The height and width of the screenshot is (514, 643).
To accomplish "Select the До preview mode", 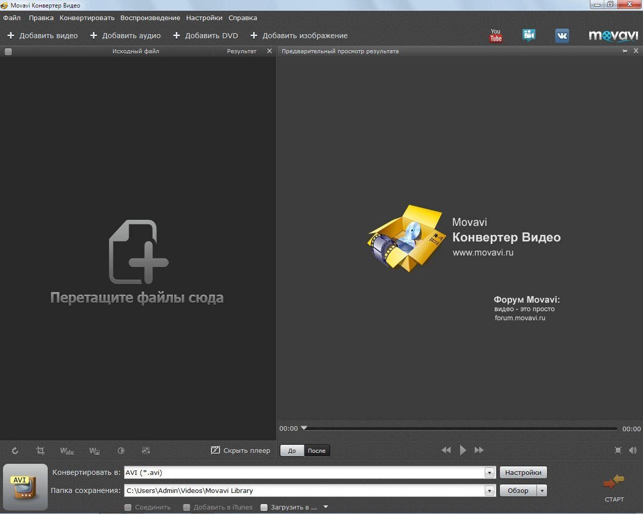I will pos(292,451).
